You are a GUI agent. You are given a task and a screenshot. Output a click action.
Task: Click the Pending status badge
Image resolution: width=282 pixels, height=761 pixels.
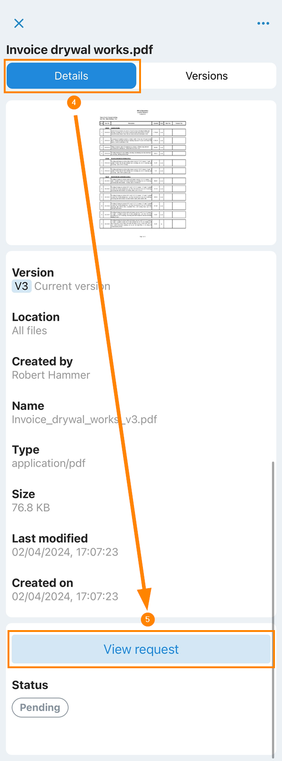40,707
